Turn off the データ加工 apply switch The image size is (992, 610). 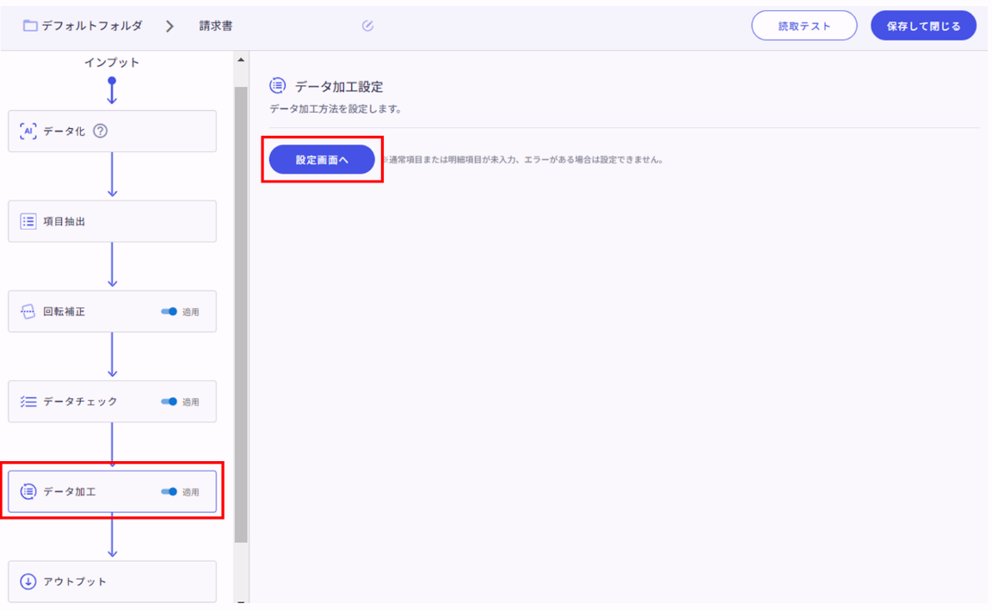pyautogui.click(x=169, y=492)
